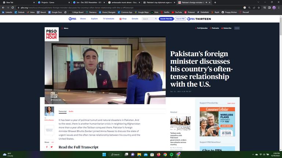Image resolution: width=282 pixels, height=158 pixels.
Task: Open the Netflix bookmark
Action: (x=165, y=12)
